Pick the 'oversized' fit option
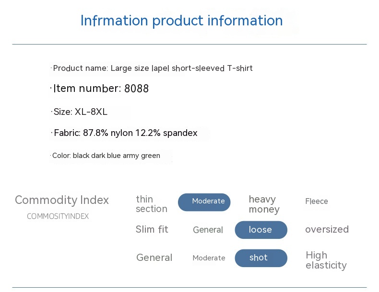Image resolution: width=379 pixels, height=292 pixels. pyautogui.click(x=327, y=229)
